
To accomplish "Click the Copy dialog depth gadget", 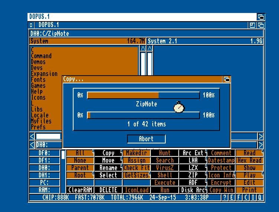I will point(227,79).
